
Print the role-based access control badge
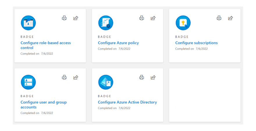tap(64, 18)
